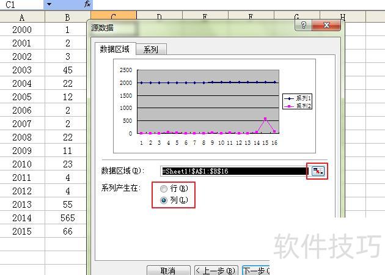Image resolution: width=385 pixels, height=275 pixels.
Task: Click cell containing 2000
Action: coord(22,30)
